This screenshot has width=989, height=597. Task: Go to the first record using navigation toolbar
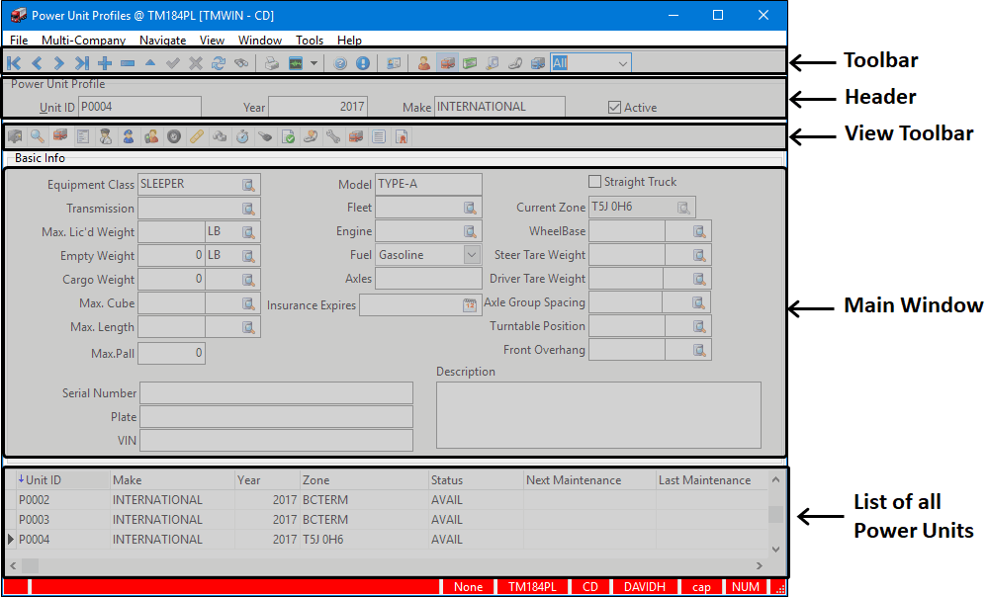coord(14,63)
